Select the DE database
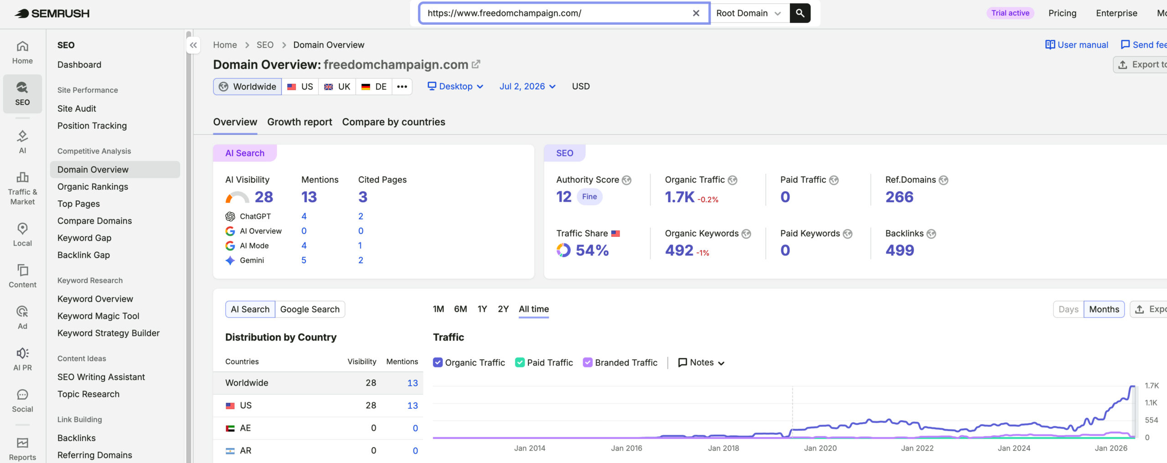This screenshot has height=463, width=1167. (x=374, y=86)
